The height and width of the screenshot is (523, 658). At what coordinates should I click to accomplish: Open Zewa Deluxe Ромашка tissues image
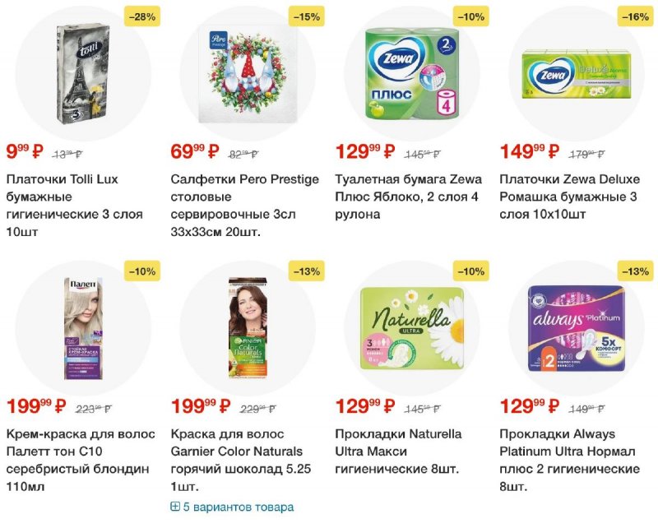(x=577, y=74)
